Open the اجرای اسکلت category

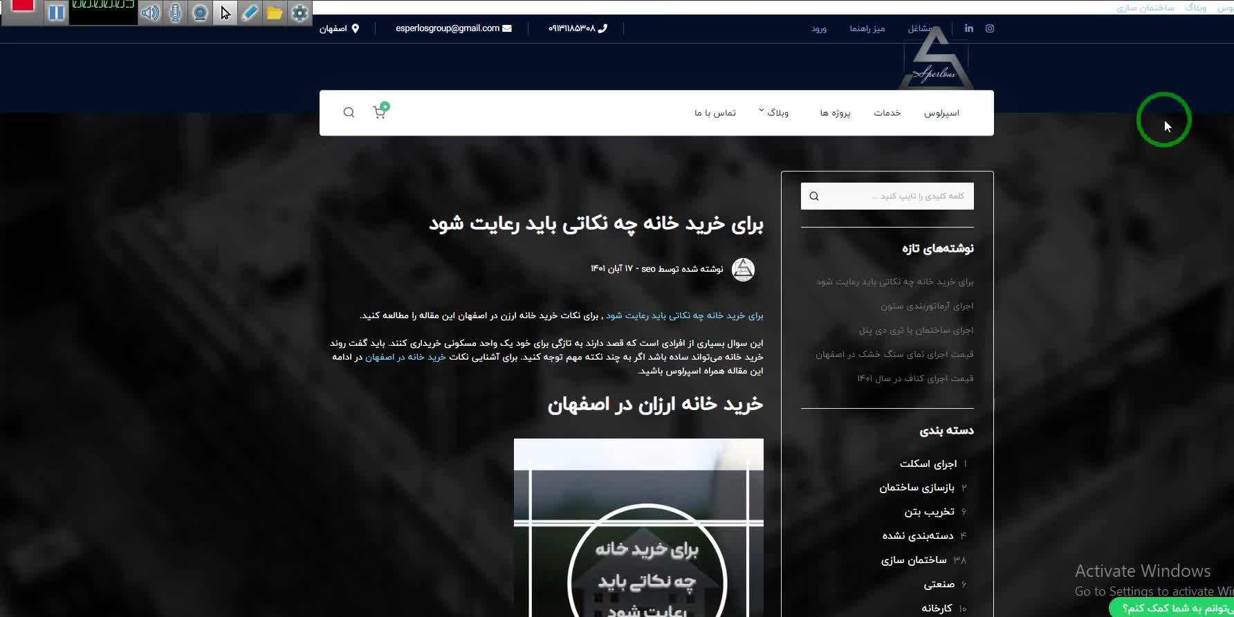[928, 463]
